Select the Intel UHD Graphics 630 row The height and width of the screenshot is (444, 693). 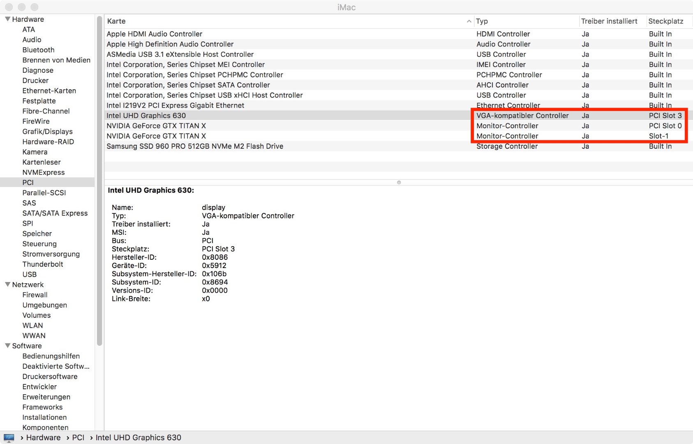(x=398, y=116)
